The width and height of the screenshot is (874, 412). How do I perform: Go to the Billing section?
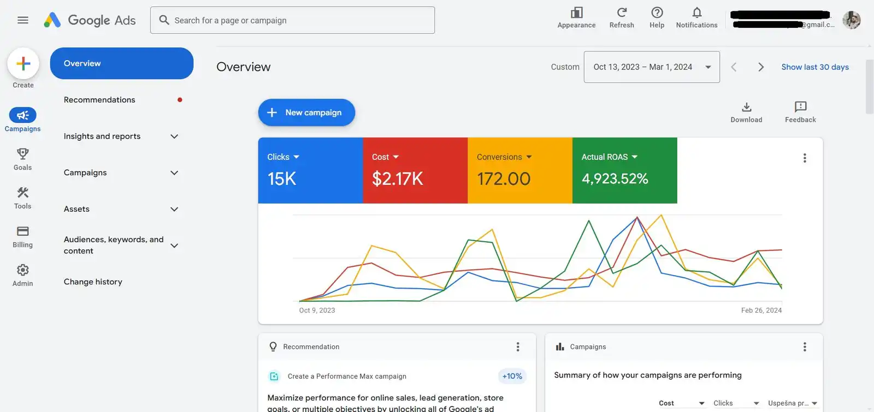pyautogui.click(x=22, y=236)
